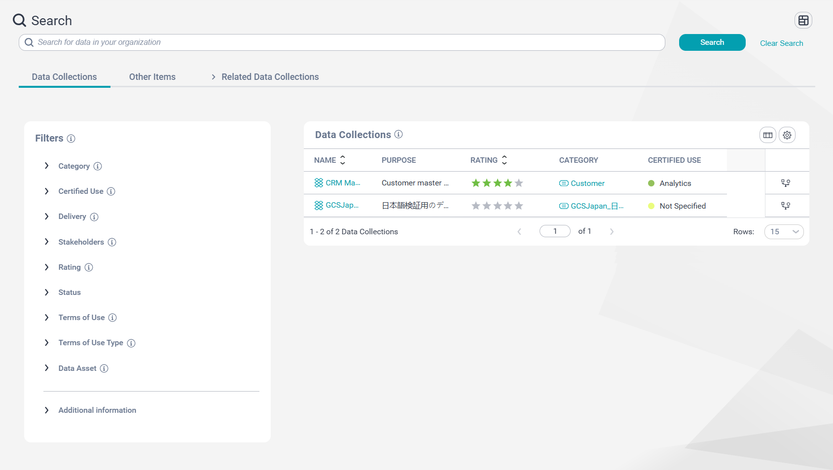Switch to the Other Items tab
This screenshot has width=833, height=470.
pyautogui.click(x=152, y=77)
